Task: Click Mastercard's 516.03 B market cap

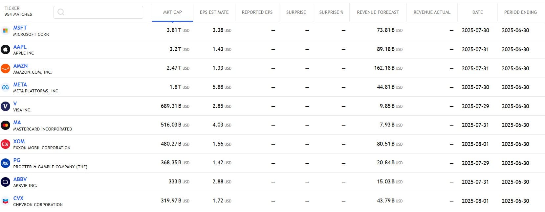Action: (x=175, y=125)
